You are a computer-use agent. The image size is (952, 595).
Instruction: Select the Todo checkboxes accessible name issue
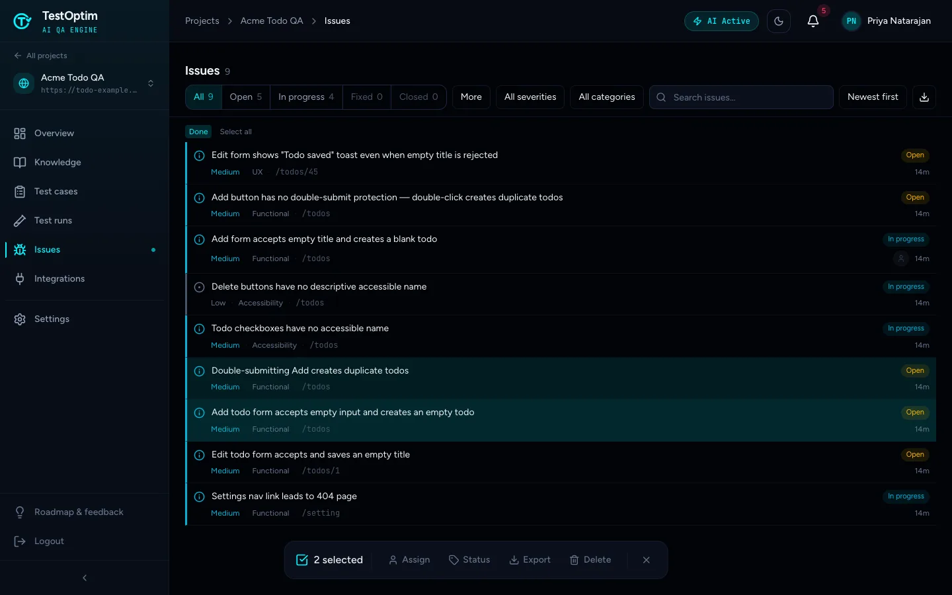[561, 337]
